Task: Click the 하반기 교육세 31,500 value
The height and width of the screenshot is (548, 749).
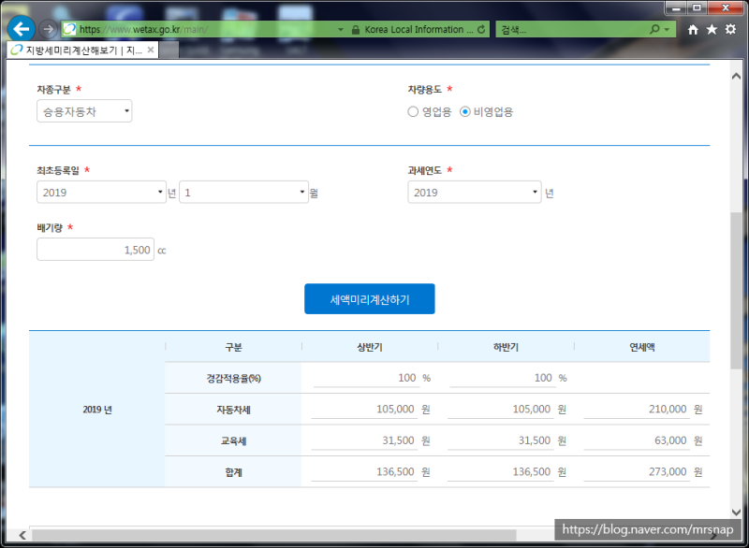Action: point(535,440)
